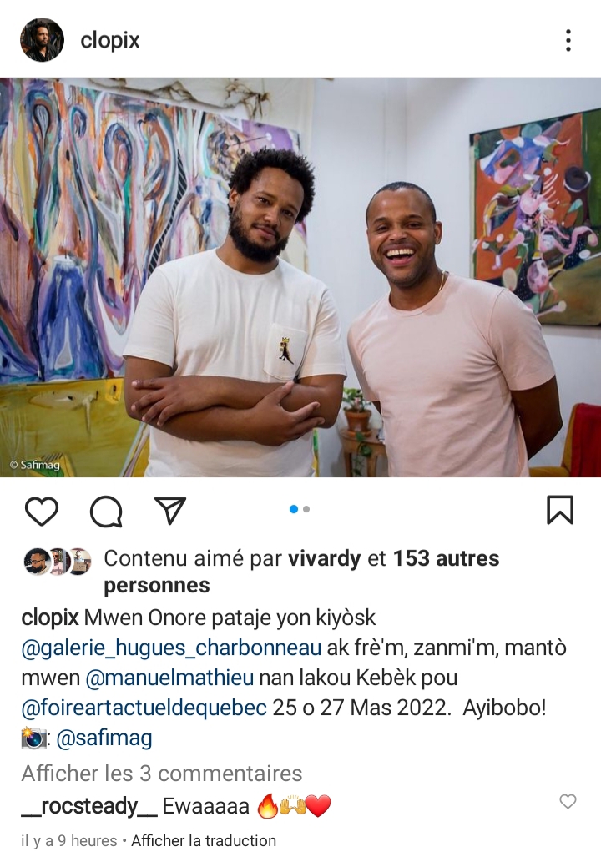This screenshot has height=862, width=601.
Task: Open vivardy profile from likes line
Action: click(x=325, y=558)
